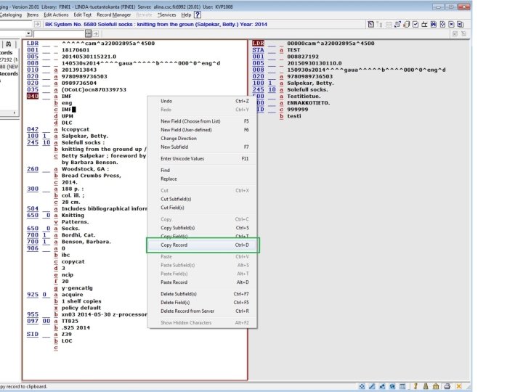Click the SID tag in left record
This screenshot has height=392, width=523.
pyautogui.click(x=33, y=335)
